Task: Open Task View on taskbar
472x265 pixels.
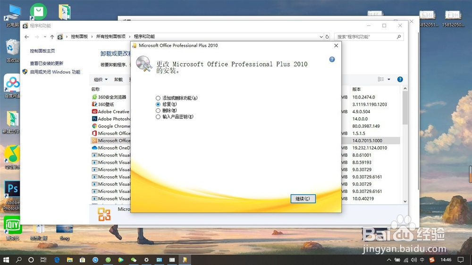Action: (43, 260)
